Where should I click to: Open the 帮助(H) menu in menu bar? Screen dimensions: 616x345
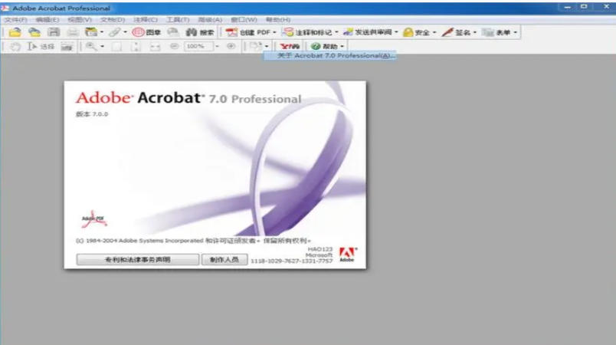tap(278, 20)
